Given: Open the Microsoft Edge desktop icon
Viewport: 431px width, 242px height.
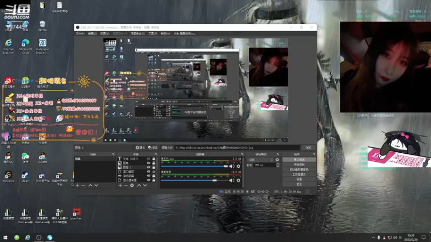Looking at the screenshot, I should tap(25, 46).
